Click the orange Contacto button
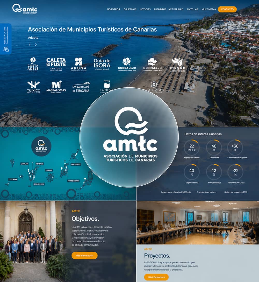Viewport: 259px width, 282px height. 227,9
